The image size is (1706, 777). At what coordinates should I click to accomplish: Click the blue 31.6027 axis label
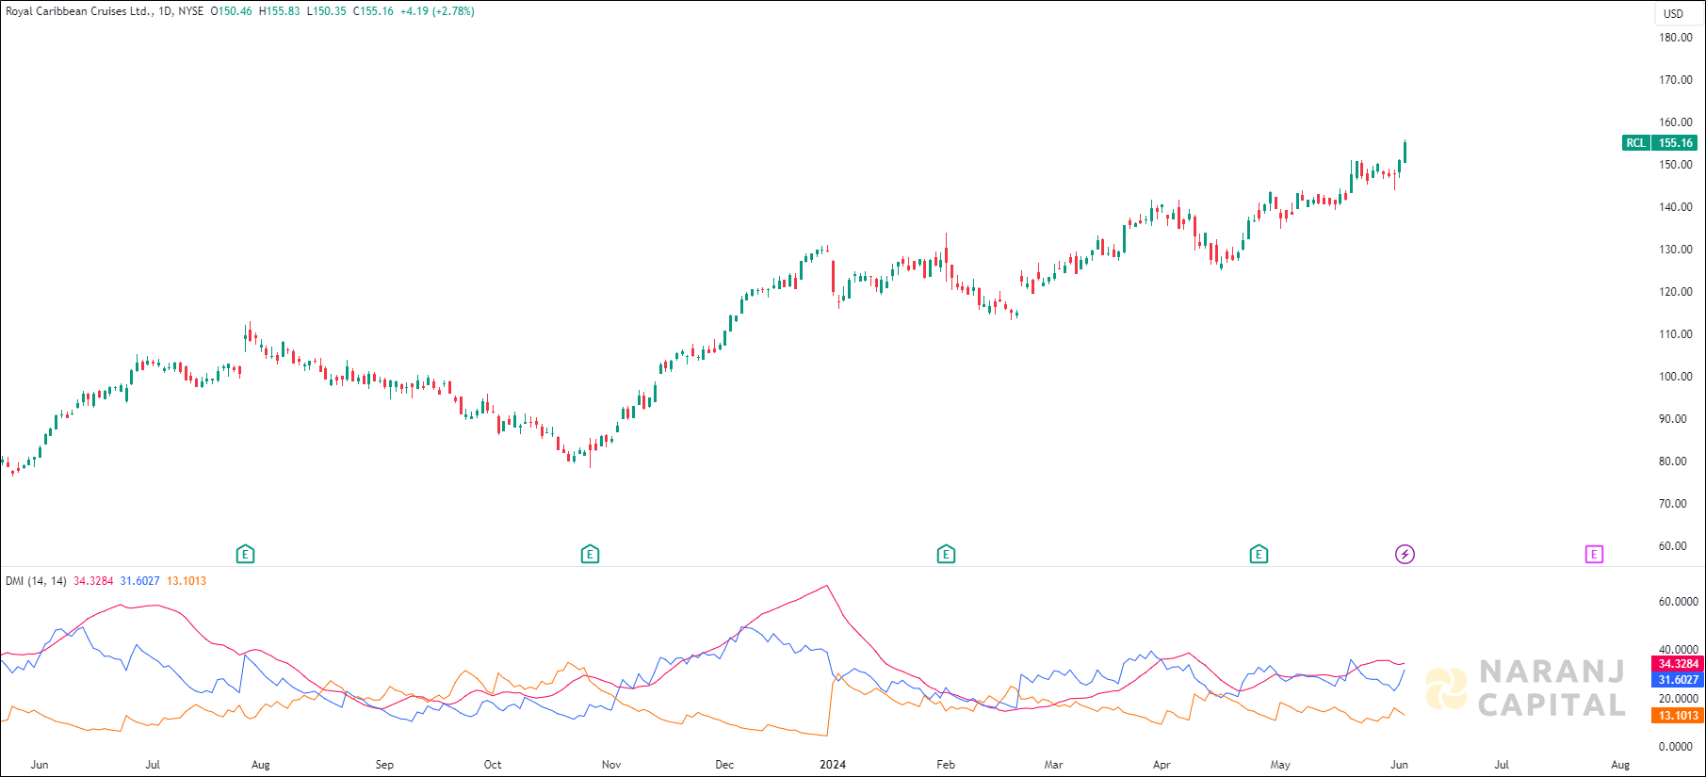click(x=1678, y=680)
